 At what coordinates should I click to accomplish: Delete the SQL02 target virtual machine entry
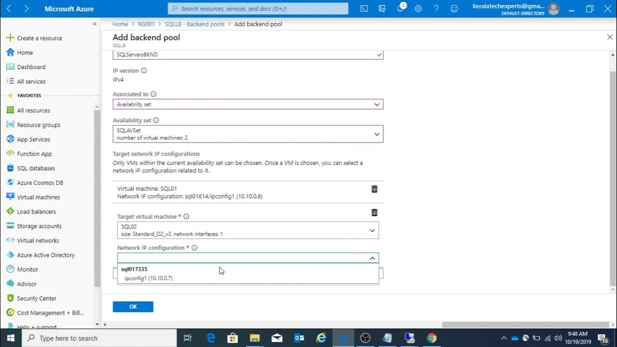[x=375, y=213]
